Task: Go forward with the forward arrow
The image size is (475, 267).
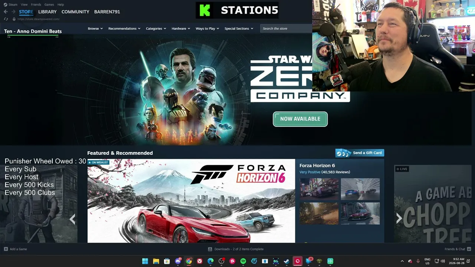Action: click(13, 12)
